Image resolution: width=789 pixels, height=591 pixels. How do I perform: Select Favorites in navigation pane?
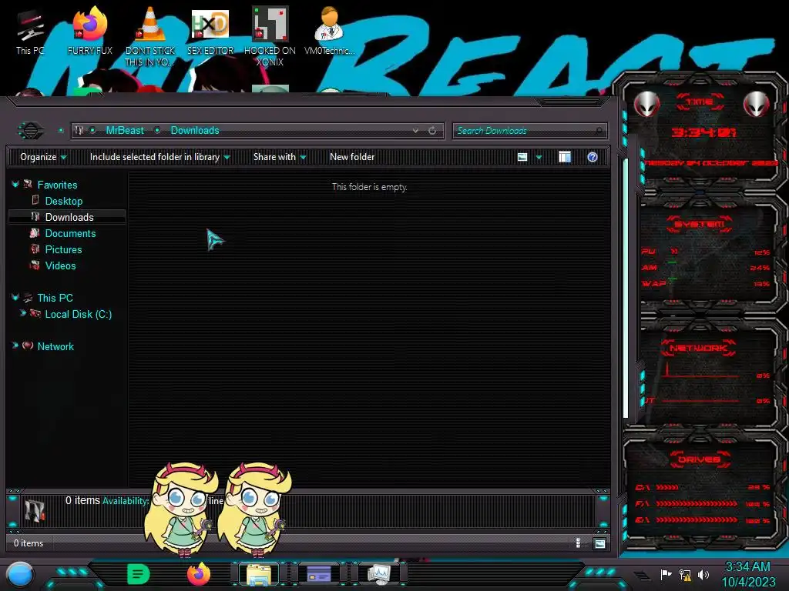pos(57,185)
